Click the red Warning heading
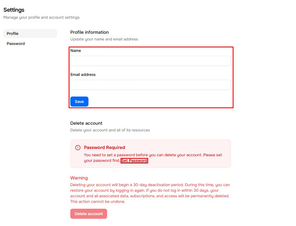Image resolution: width=296 pixels, height=226 pixels. [x=79, y=178]
